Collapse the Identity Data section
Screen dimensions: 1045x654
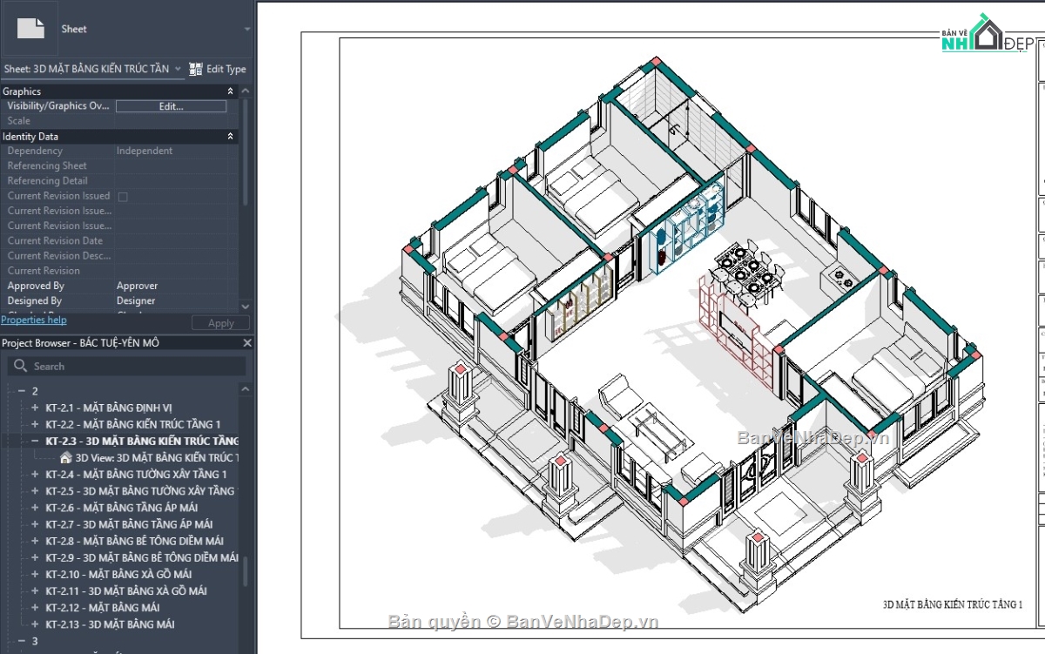[x=231, y=137]
